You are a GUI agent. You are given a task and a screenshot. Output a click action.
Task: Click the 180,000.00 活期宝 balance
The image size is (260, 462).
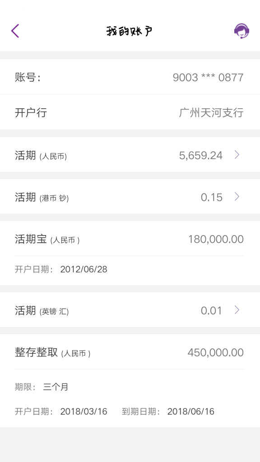pyautogui.click(x=216, y=239)
